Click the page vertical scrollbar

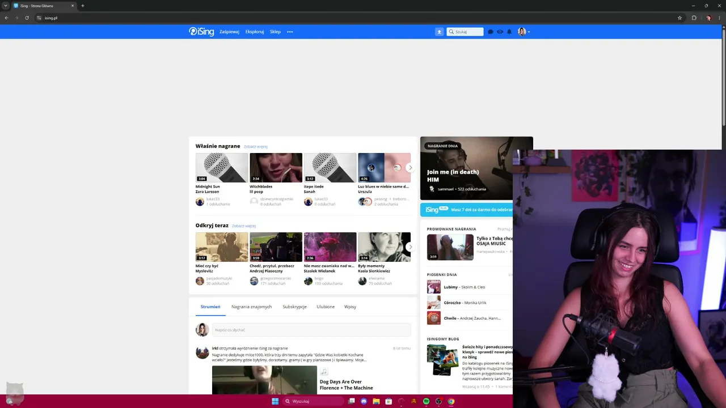pyautogui.click(x=723, y=76)
